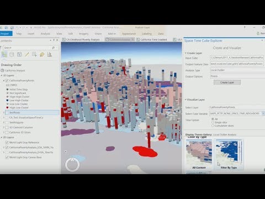Viewport: 265px width, 199px height.
Task: Toggle 3D Centroid Columns layer checkbox
Action: click(7, 127)
